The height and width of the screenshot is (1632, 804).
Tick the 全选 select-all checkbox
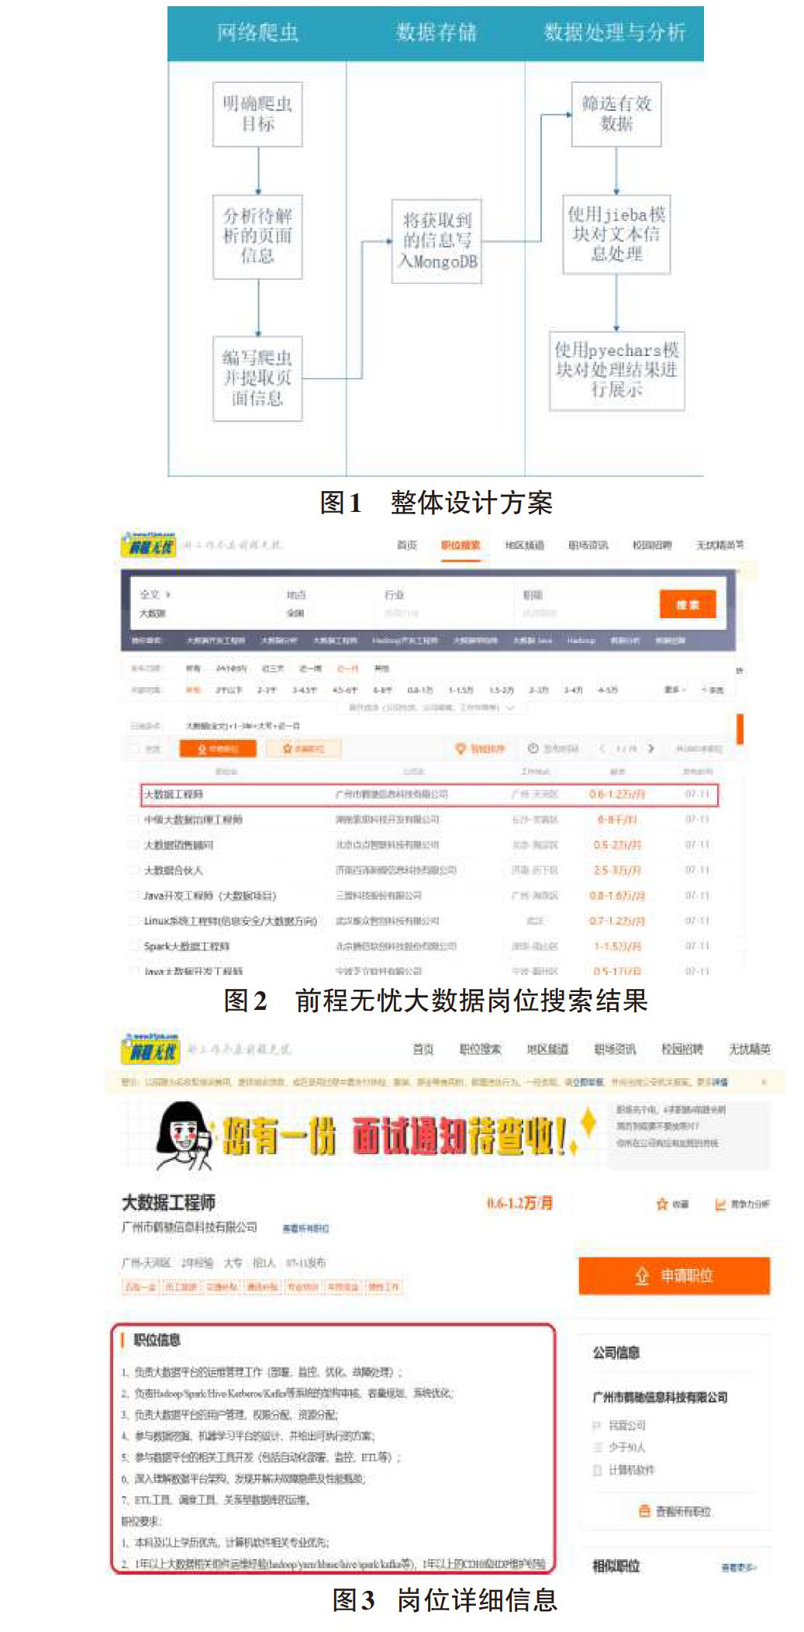click(x=134, y=749)
